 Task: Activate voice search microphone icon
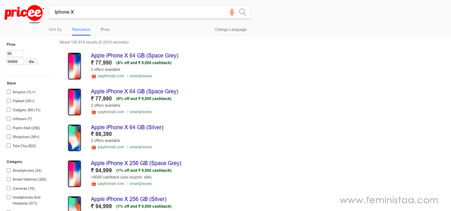[232, 12]
